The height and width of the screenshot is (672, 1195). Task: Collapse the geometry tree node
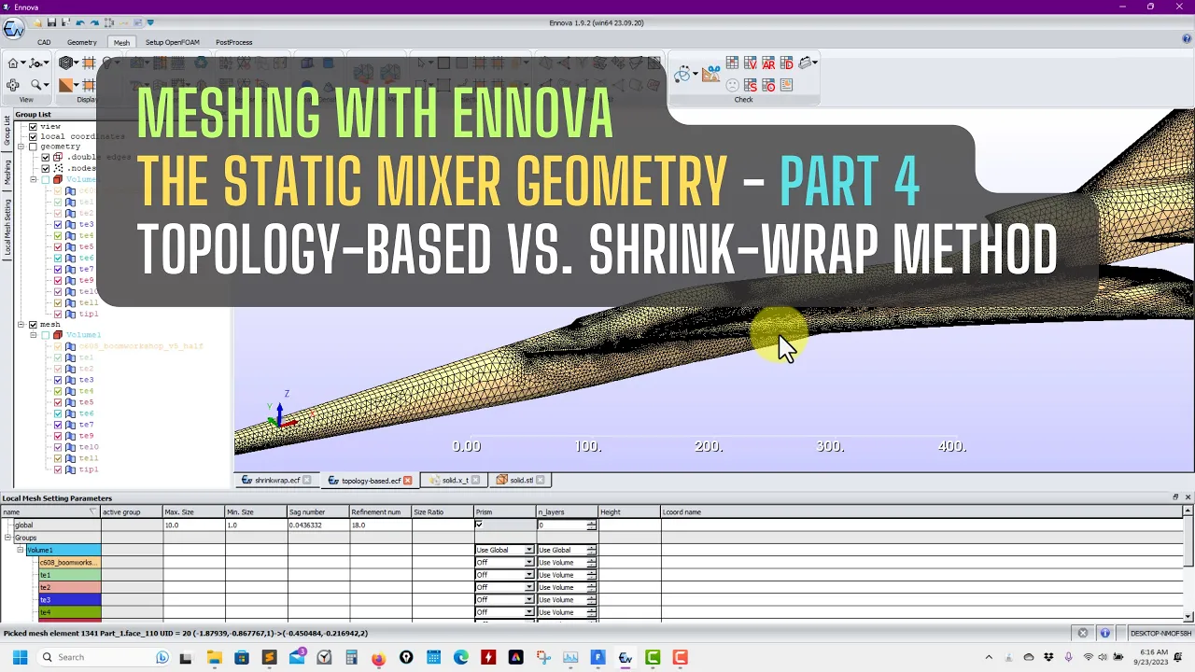21,147
